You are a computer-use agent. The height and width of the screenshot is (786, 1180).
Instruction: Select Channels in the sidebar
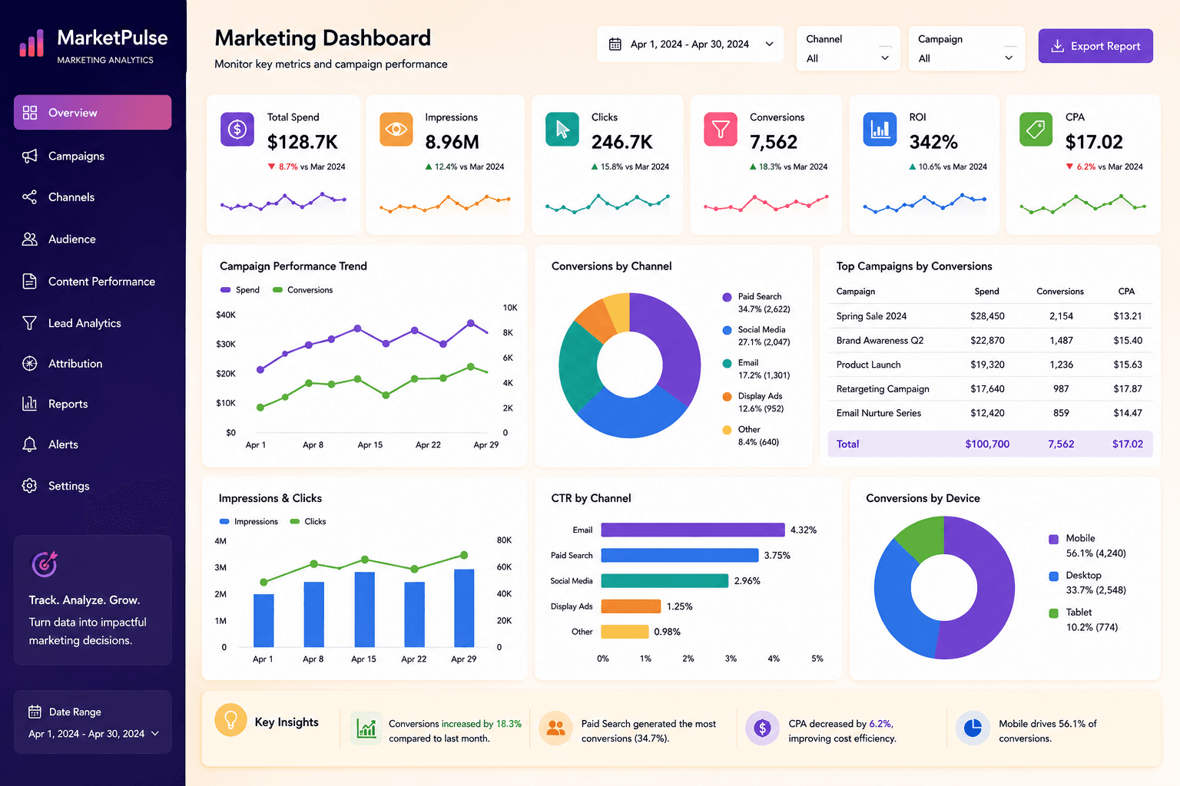(x=93, y=197)
